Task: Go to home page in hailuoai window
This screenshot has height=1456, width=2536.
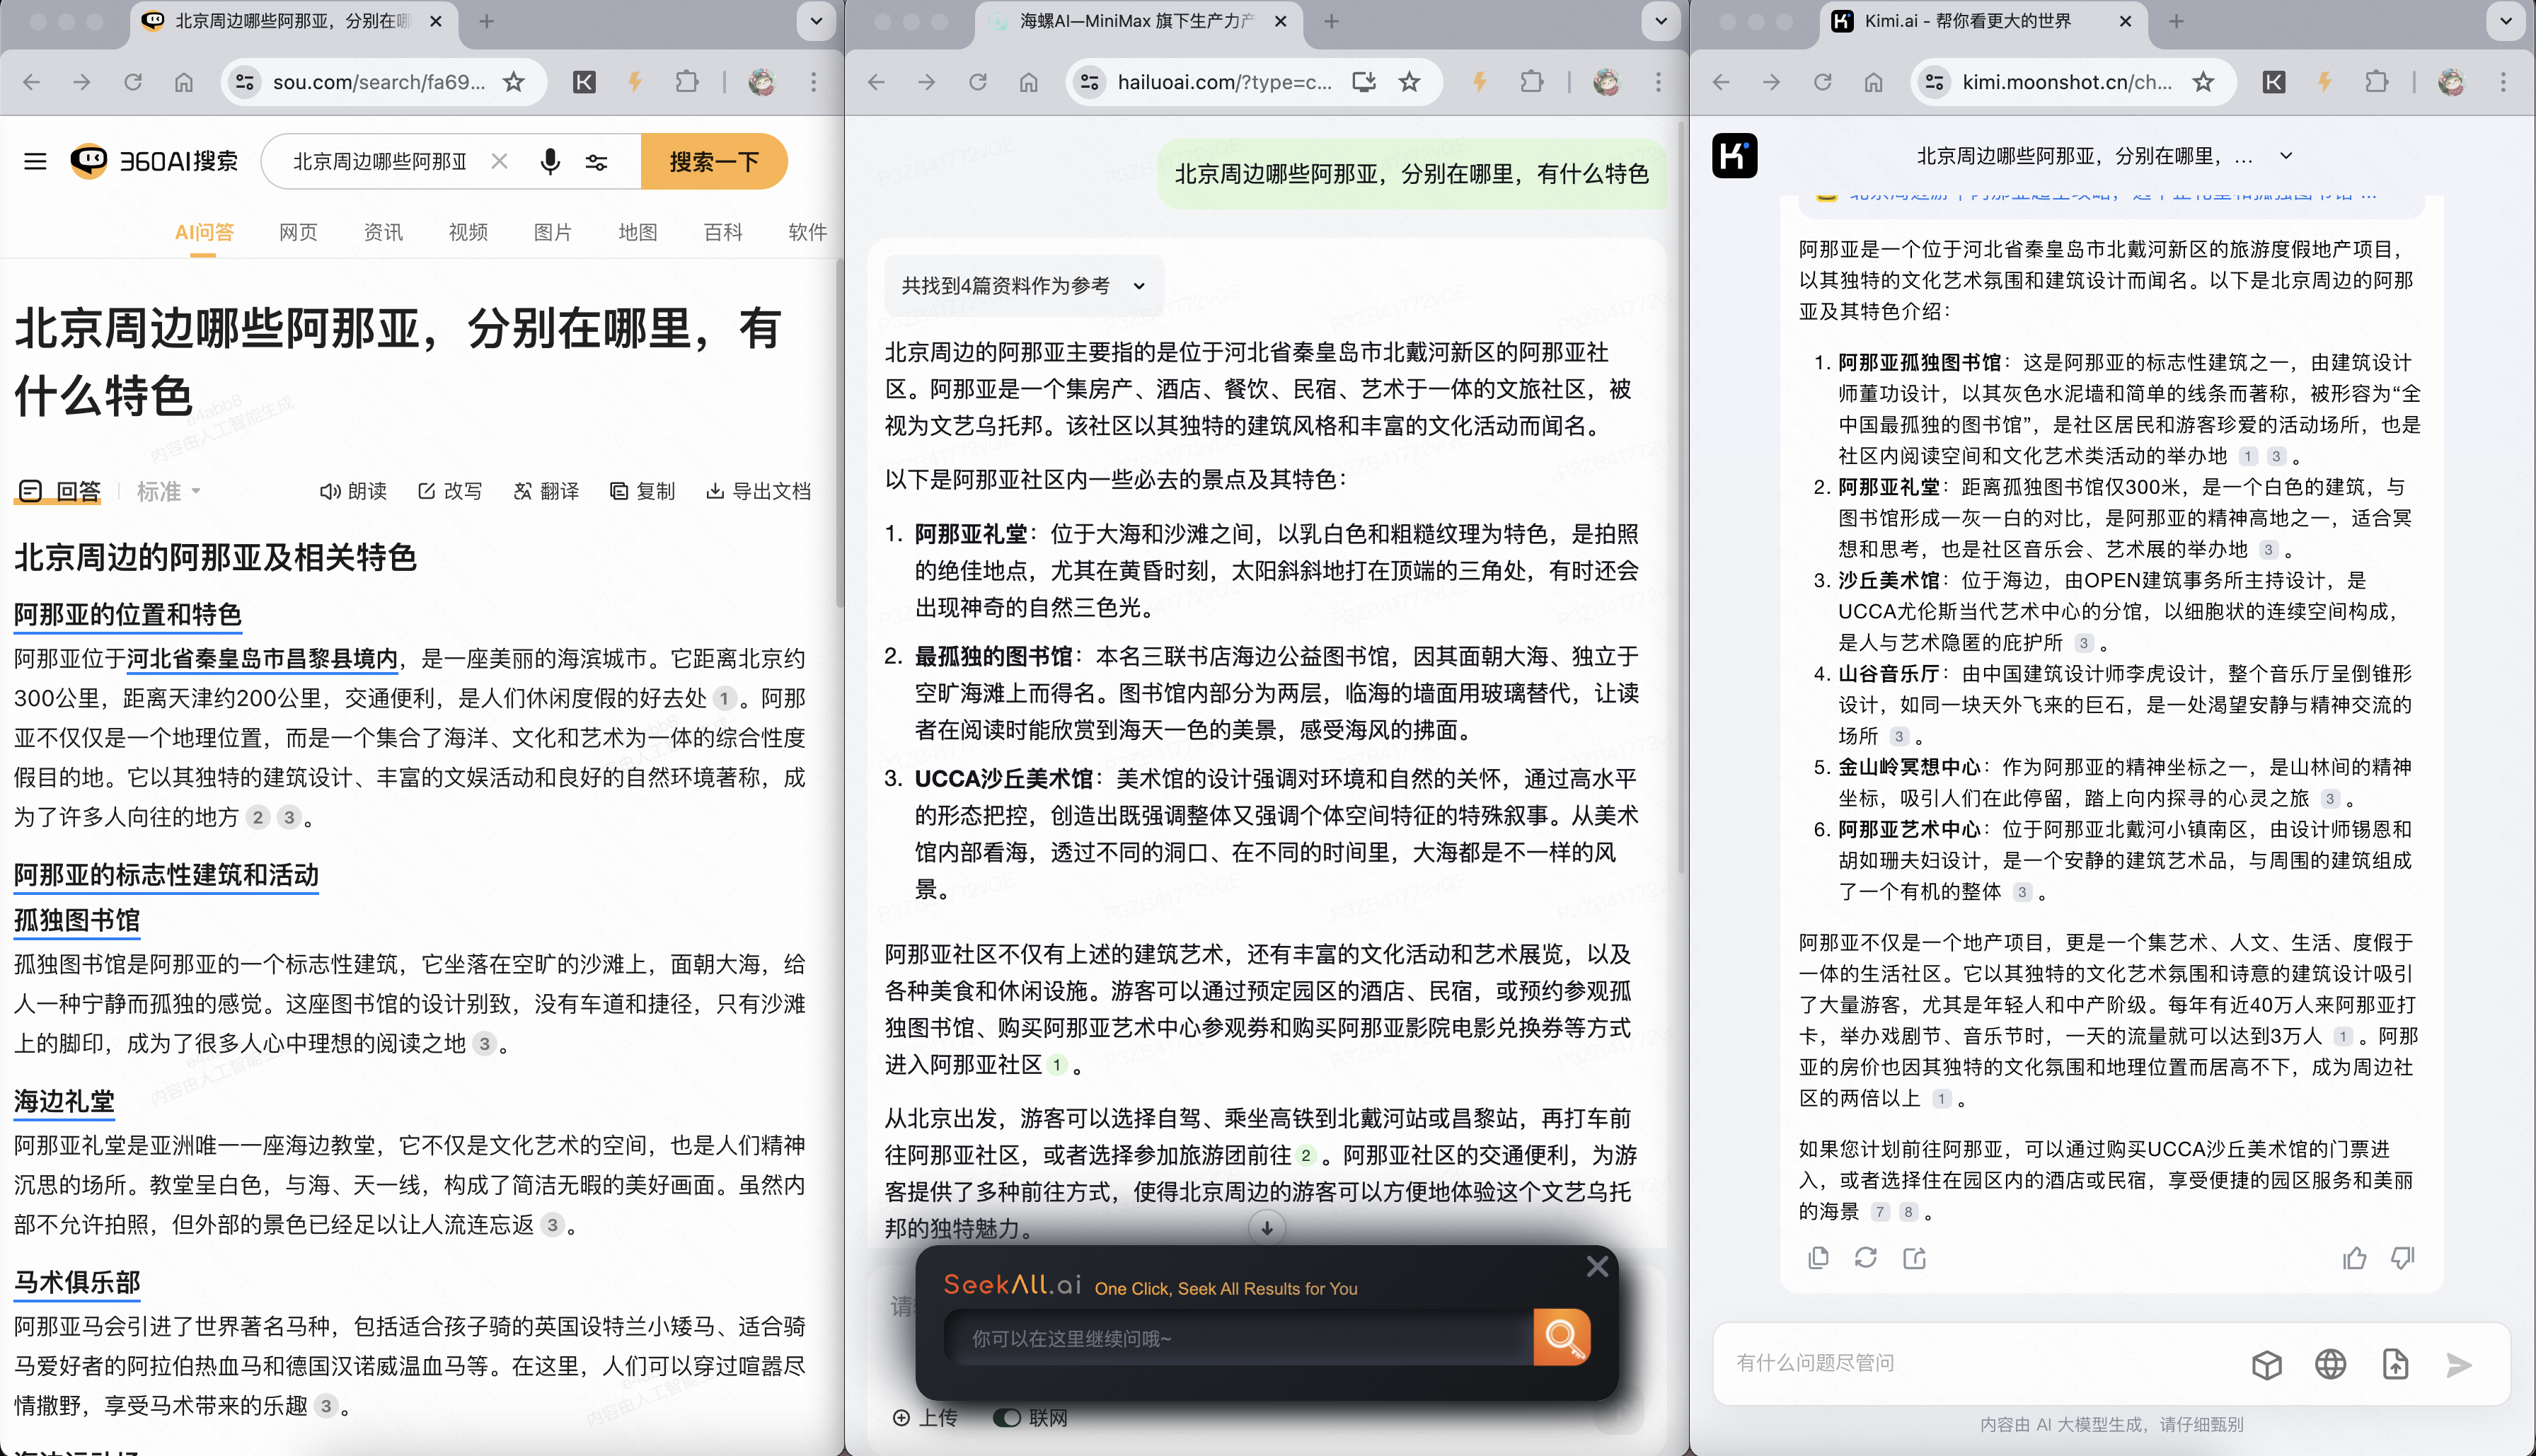Action: click(1028, 82)
